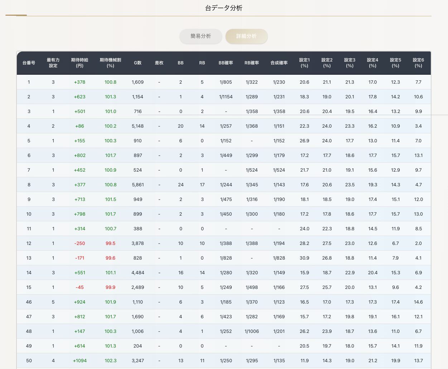The height and width of the screenshot is (369, 448).
Task: Sort table by 期待時給(円) header
Action: [x=80, y=63]
